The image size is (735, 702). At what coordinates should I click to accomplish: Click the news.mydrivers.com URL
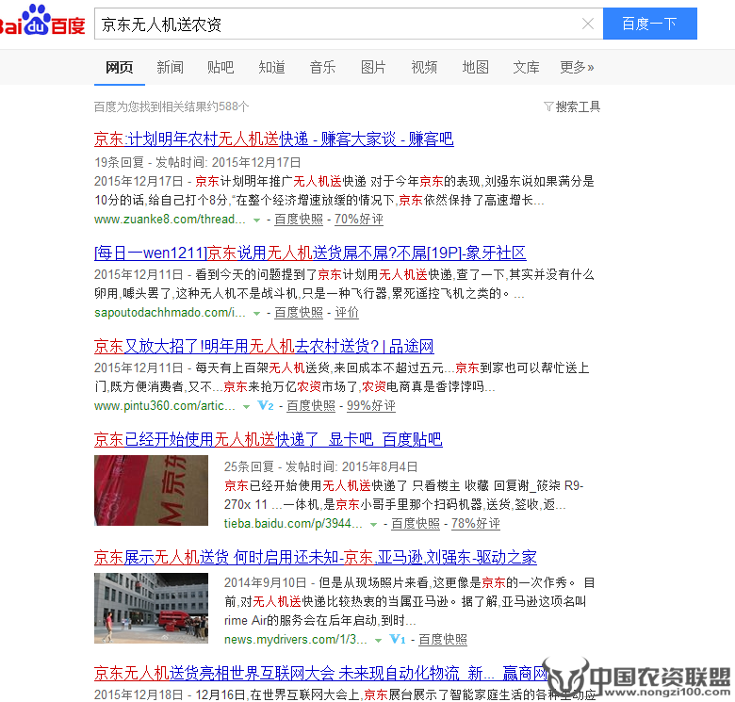click(x=295, y=639)
